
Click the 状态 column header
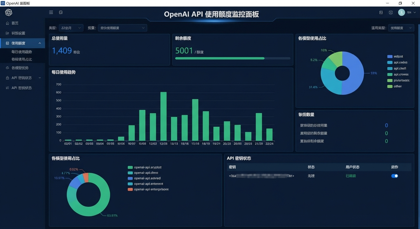click(311, 167)
